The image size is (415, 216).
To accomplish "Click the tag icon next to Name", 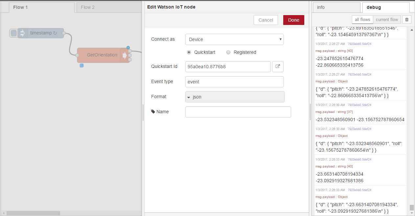I will 153,112.
